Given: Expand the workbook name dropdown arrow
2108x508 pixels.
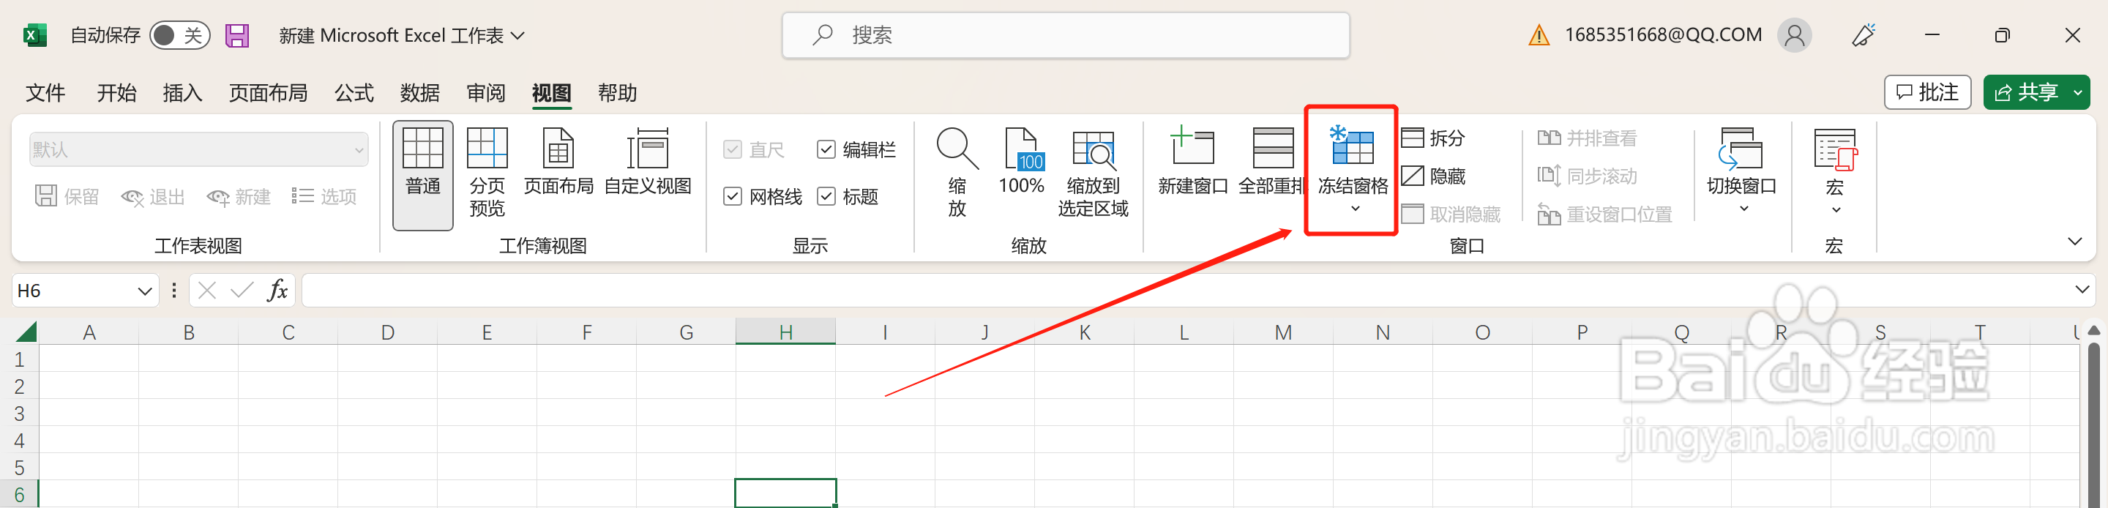Looking at the screenshot, I should [x=517, y=35].
